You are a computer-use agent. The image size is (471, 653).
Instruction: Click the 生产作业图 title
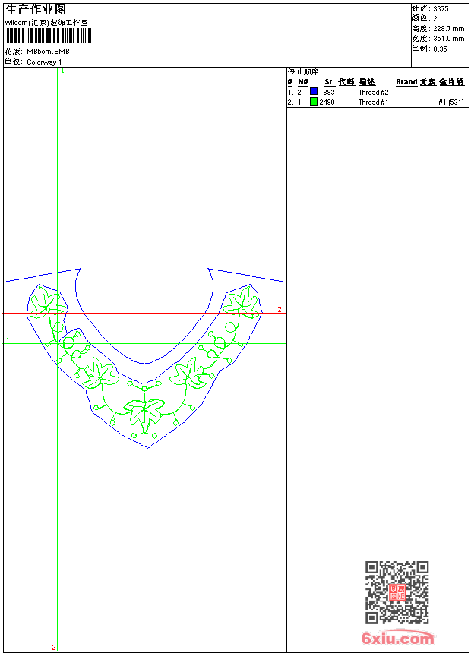click(36, 10)
